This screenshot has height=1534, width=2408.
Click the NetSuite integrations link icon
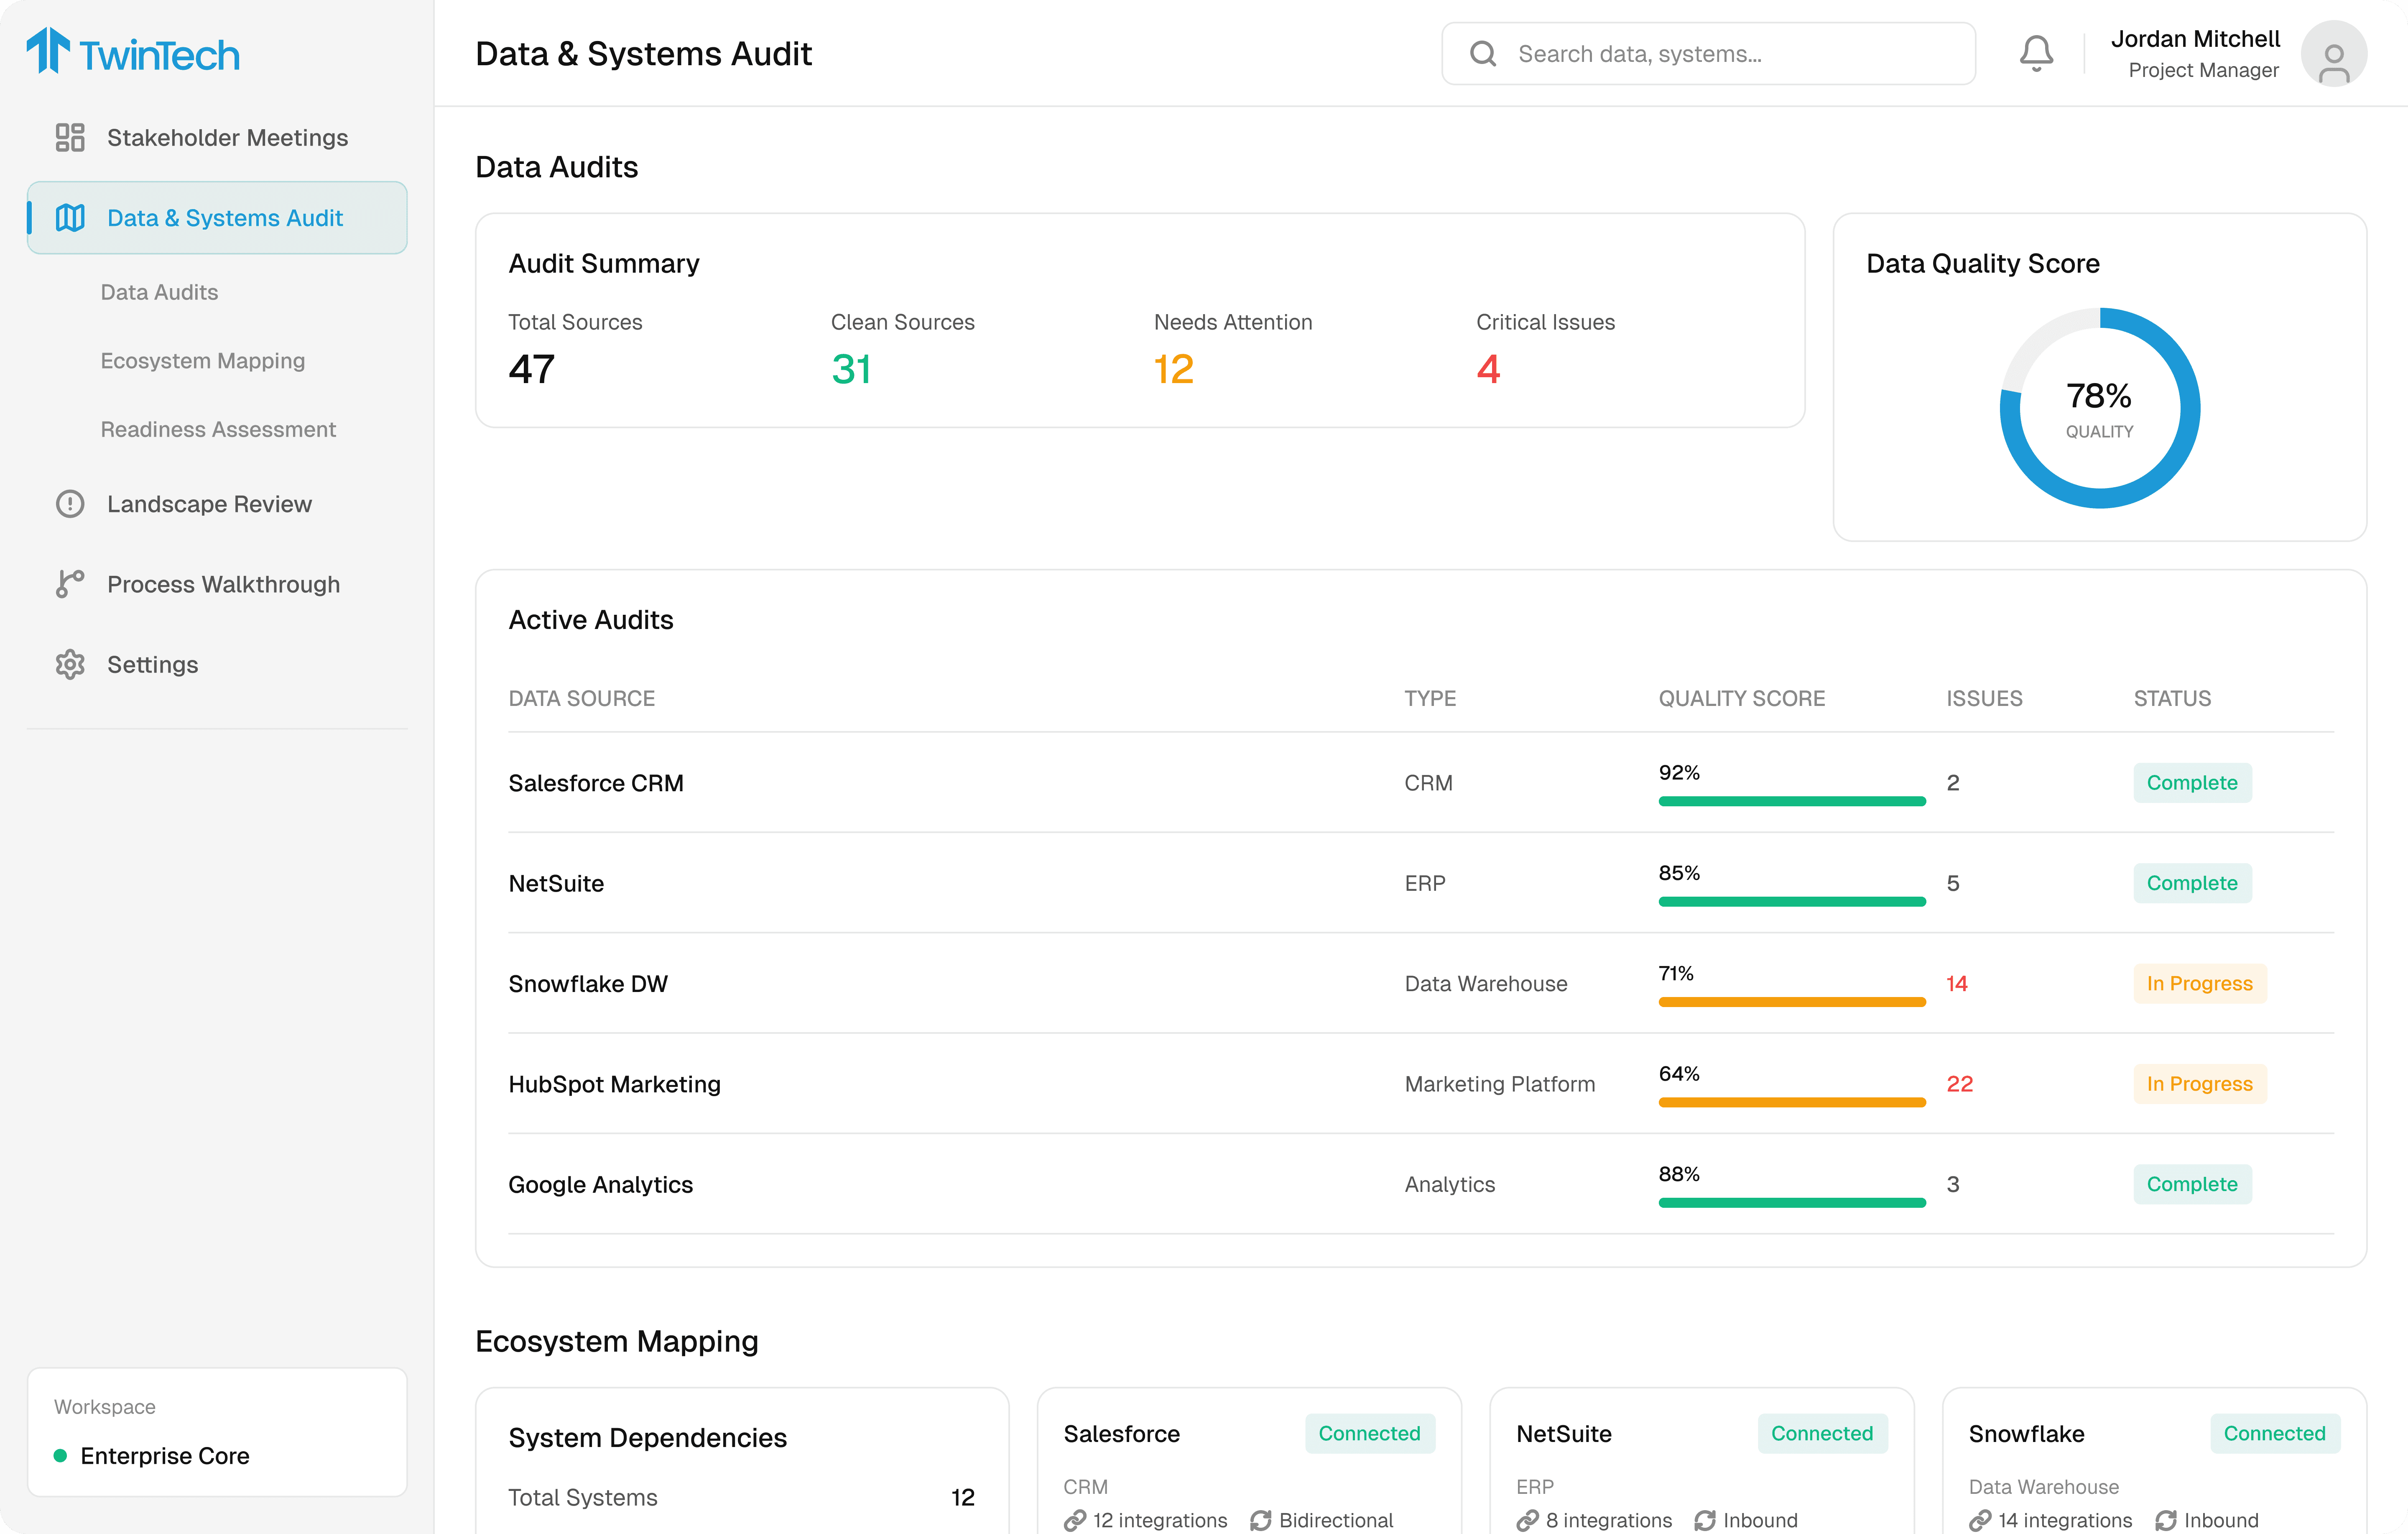(x=1528, y=1520)
